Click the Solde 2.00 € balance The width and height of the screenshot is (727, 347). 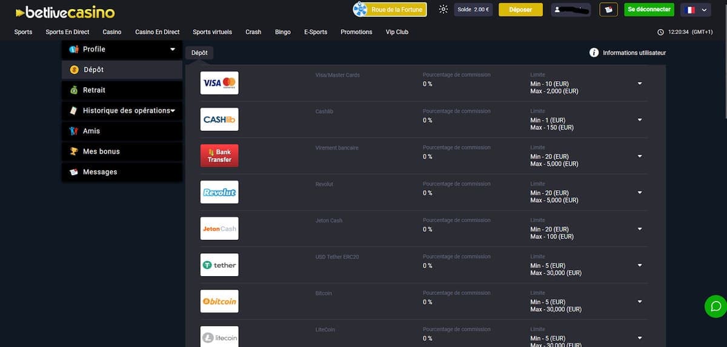tap(473, 10)
